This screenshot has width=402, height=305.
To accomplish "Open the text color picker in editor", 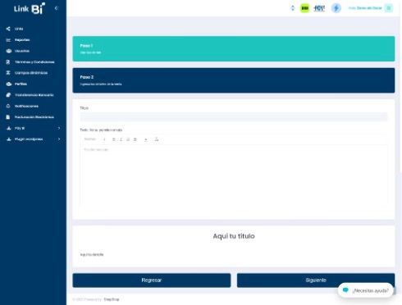I will point(146,139).
